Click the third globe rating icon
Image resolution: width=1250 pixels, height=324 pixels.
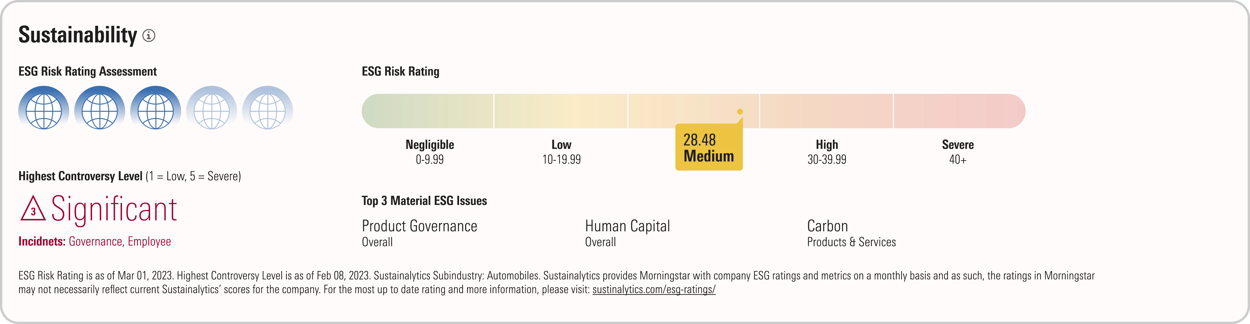(x=156, y=108)
